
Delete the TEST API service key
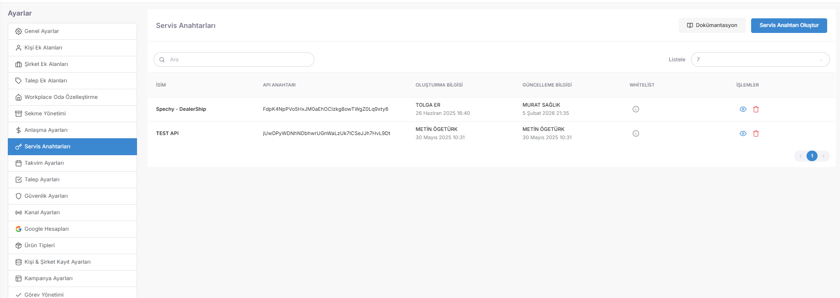756,134
